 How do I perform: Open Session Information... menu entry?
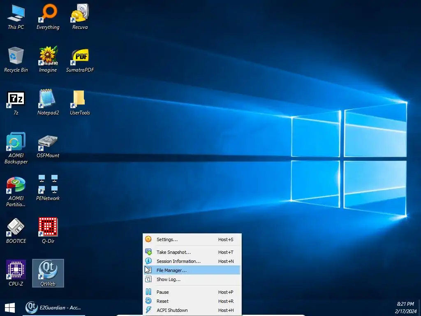[x=192, y=261]
